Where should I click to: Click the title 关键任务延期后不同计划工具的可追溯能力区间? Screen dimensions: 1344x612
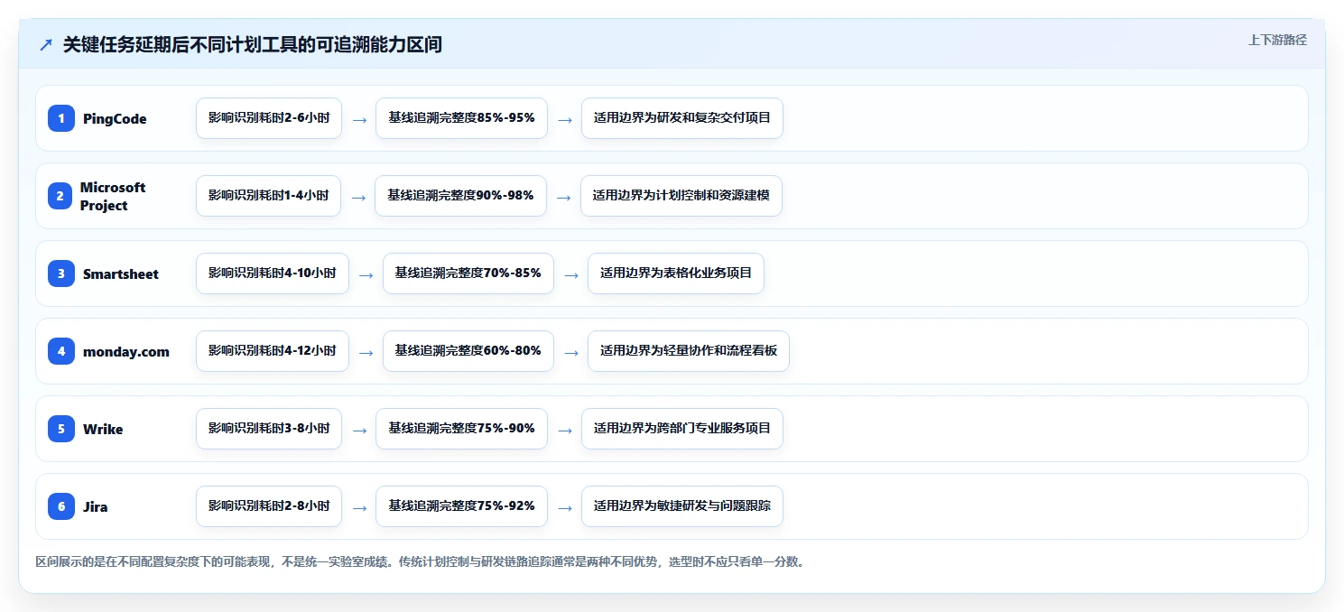coord(253,45)
